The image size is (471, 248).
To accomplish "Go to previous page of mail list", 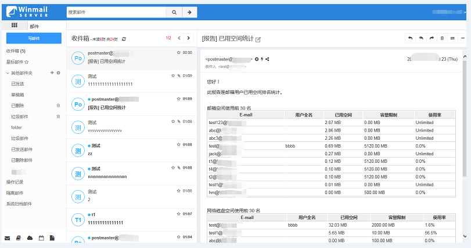I will (x=179, y=38).
